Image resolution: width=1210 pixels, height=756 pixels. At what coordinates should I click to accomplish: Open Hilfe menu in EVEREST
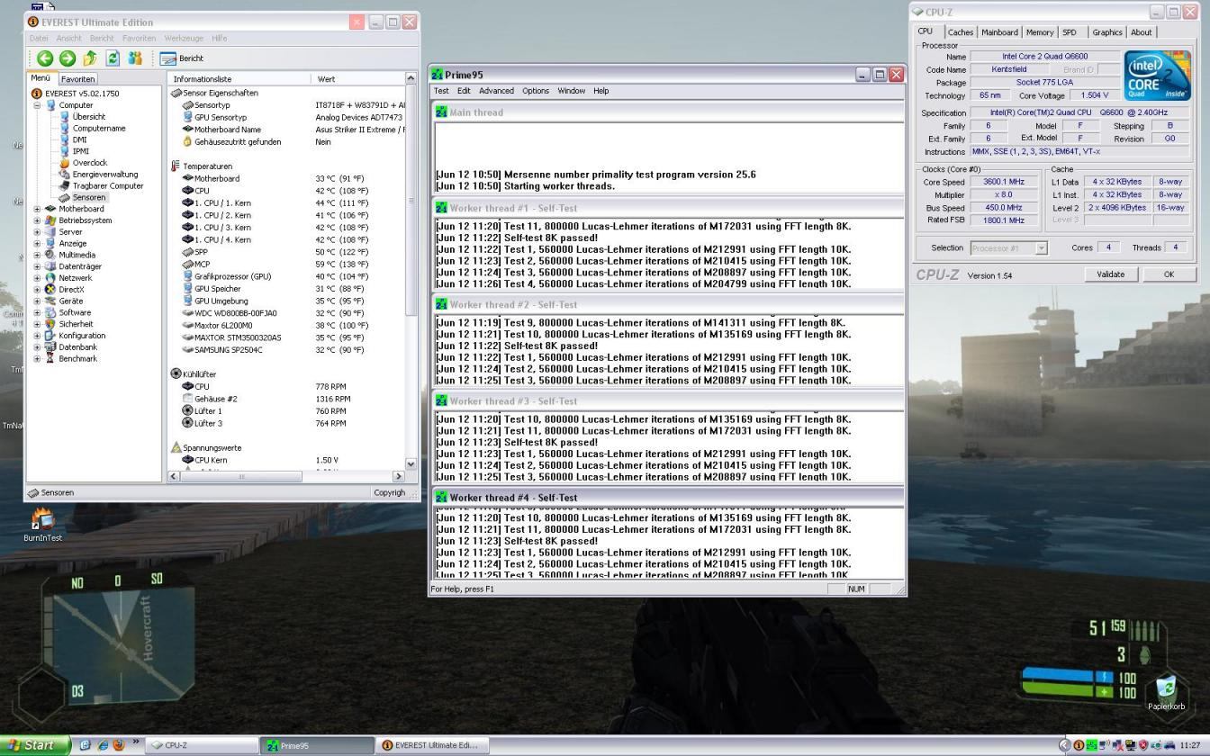(x=220, y=38)
